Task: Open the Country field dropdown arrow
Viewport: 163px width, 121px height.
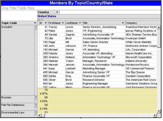Action: tap(57, 12)
